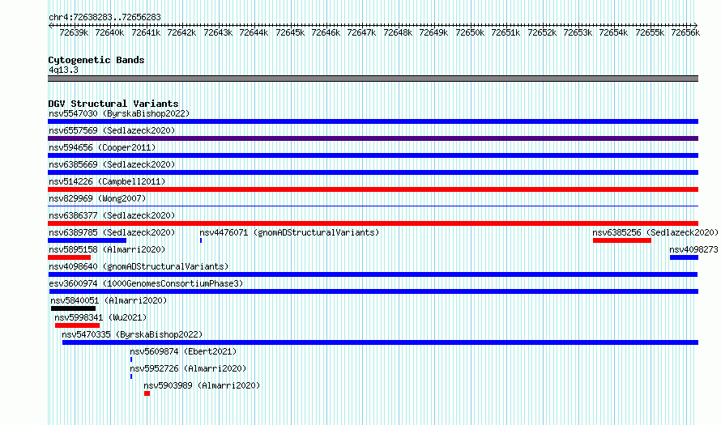Image resolution: width=721 pixels, height=425 pixels.
Task: Click the 72639k ruler tick label
Action: (x=74, y=32)
